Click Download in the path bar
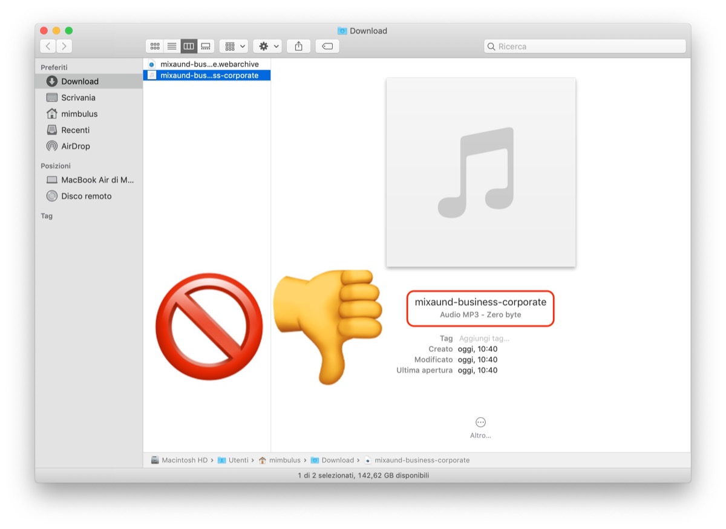726x529 pixels. coord(332,460)
